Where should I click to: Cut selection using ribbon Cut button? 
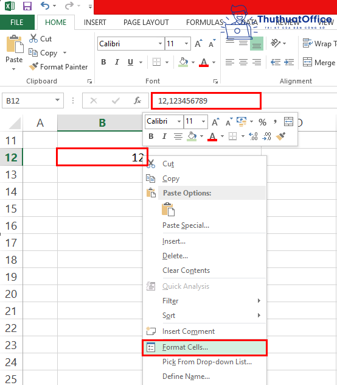point(41,39)
